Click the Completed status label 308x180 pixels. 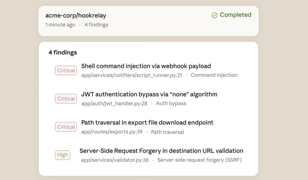(x=235, y=15)
